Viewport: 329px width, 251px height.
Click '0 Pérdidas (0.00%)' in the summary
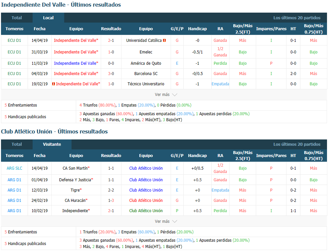coord(174,105)
